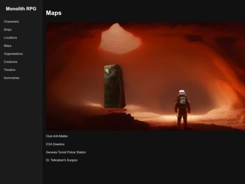Select Maps in the sidebar
The width and height of the screenshot is (245, 184).
click(x=8, y=46)
